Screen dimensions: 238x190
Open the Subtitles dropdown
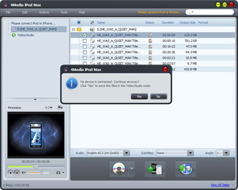pos(190,153)
